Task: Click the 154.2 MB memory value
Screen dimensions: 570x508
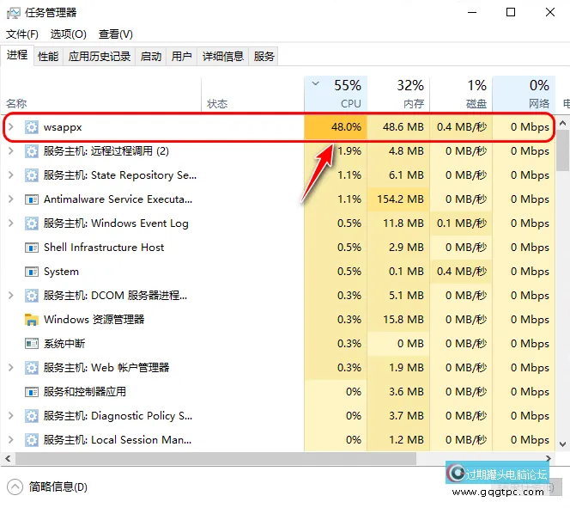Action: pyautogui.click(x=400, y=199)
